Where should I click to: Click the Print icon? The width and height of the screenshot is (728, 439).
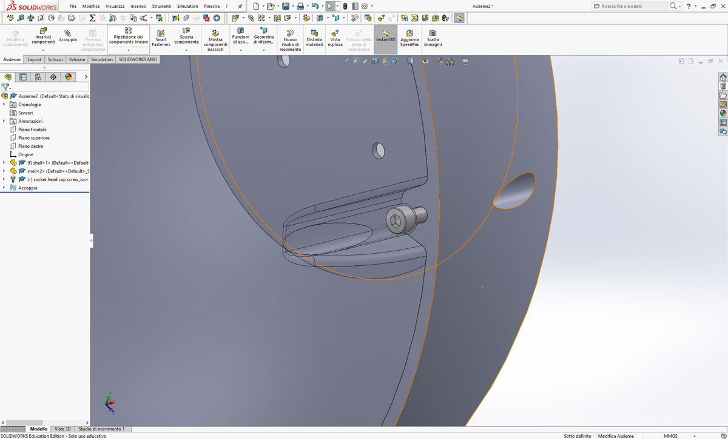click(300, 6)
